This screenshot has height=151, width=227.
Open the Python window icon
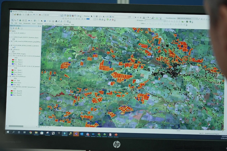pyautogui.click(x=75, y=16)
